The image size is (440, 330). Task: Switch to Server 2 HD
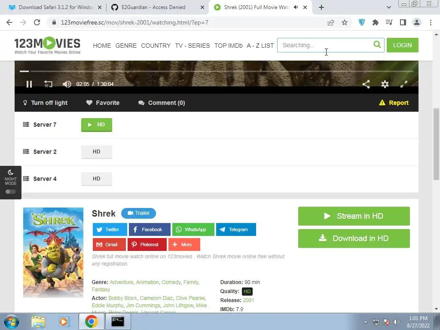[x=97, y=152]
